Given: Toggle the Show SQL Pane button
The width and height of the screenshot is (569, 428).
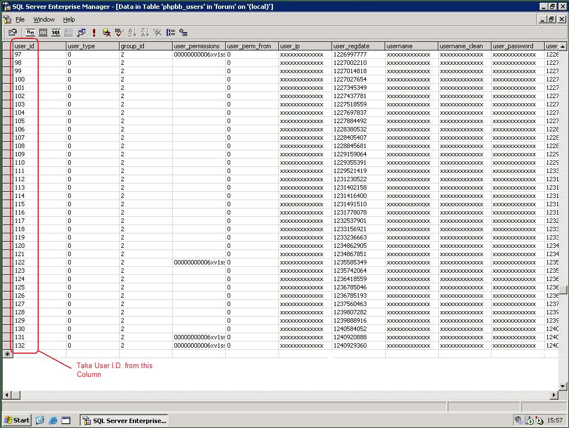Looking at the screenshot, I should tap(56, 33).
